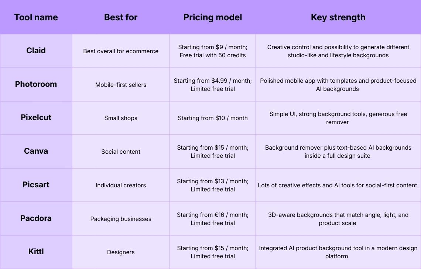Image resolution: width=421 pixels, height=269 pixels.
Task: Click the Key strength column header
Action: point(338,17)
